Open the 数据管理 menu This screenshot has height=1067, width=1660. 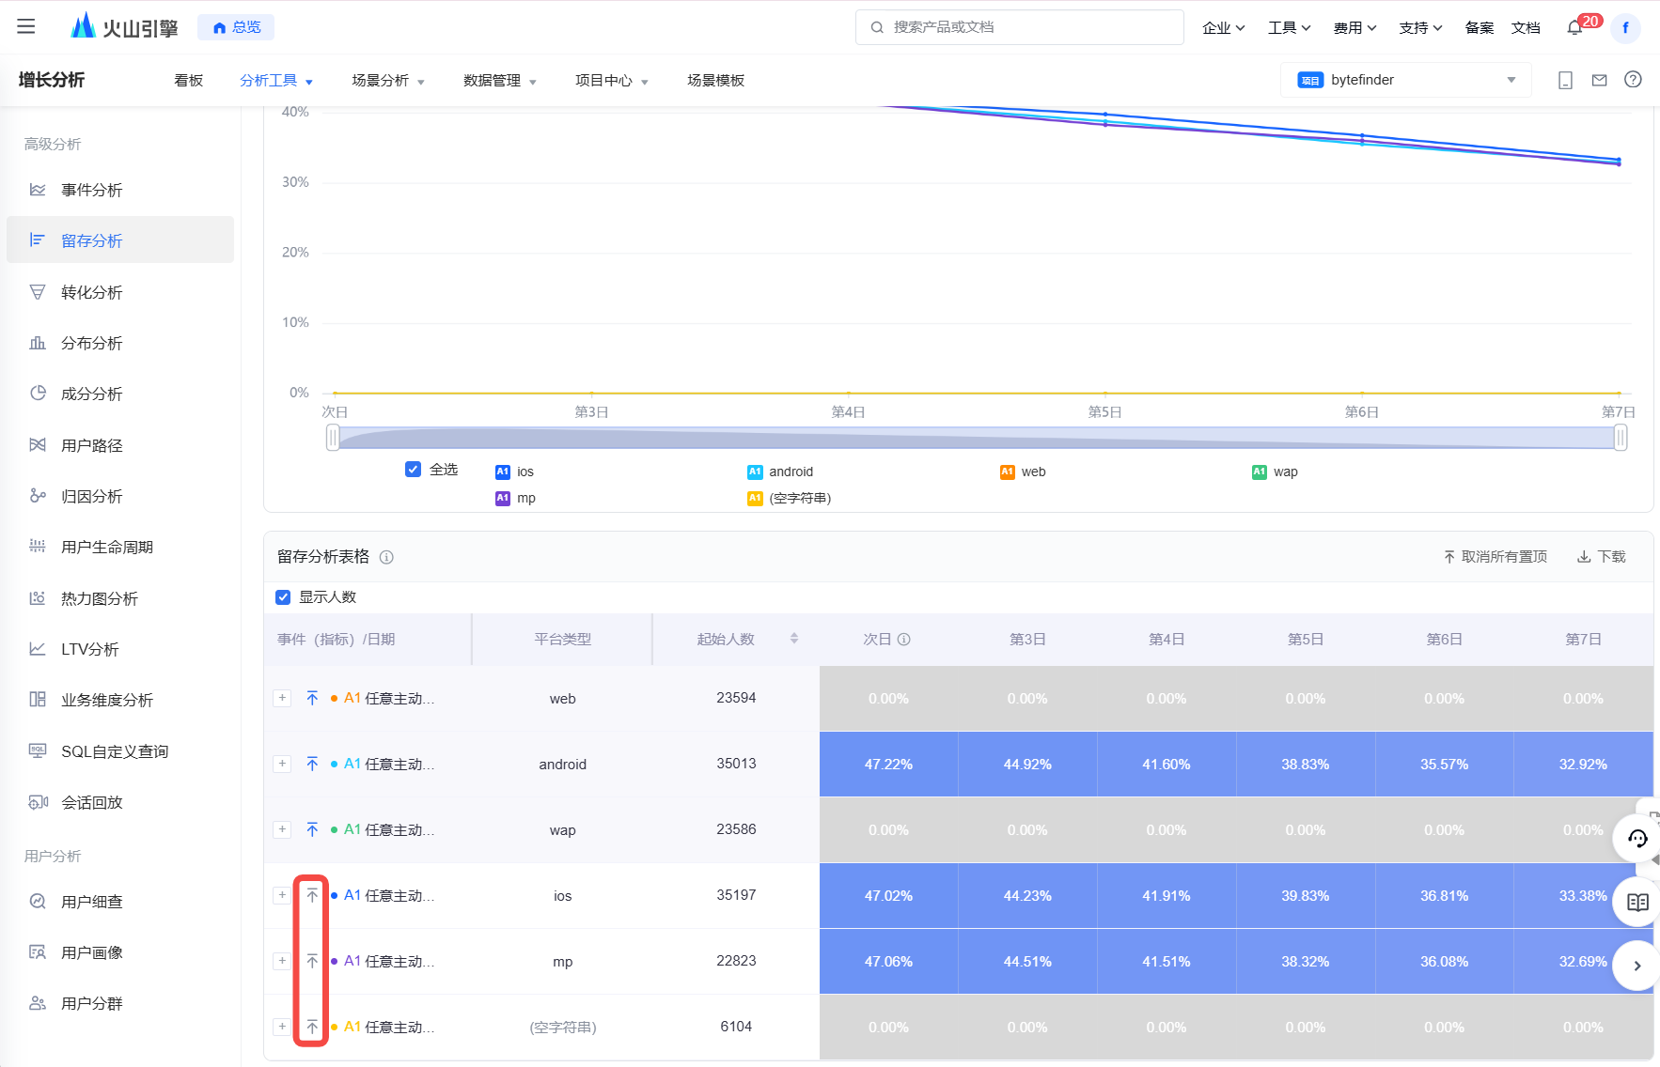pos(500,81)
